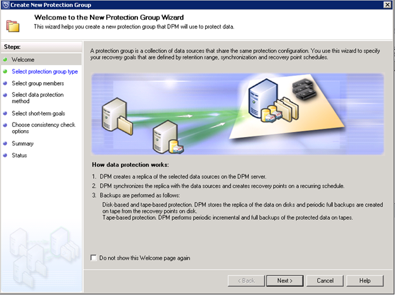Click the Next button
Image resolution: width=395 pixels, height=295 pixels.
[285, 280]
